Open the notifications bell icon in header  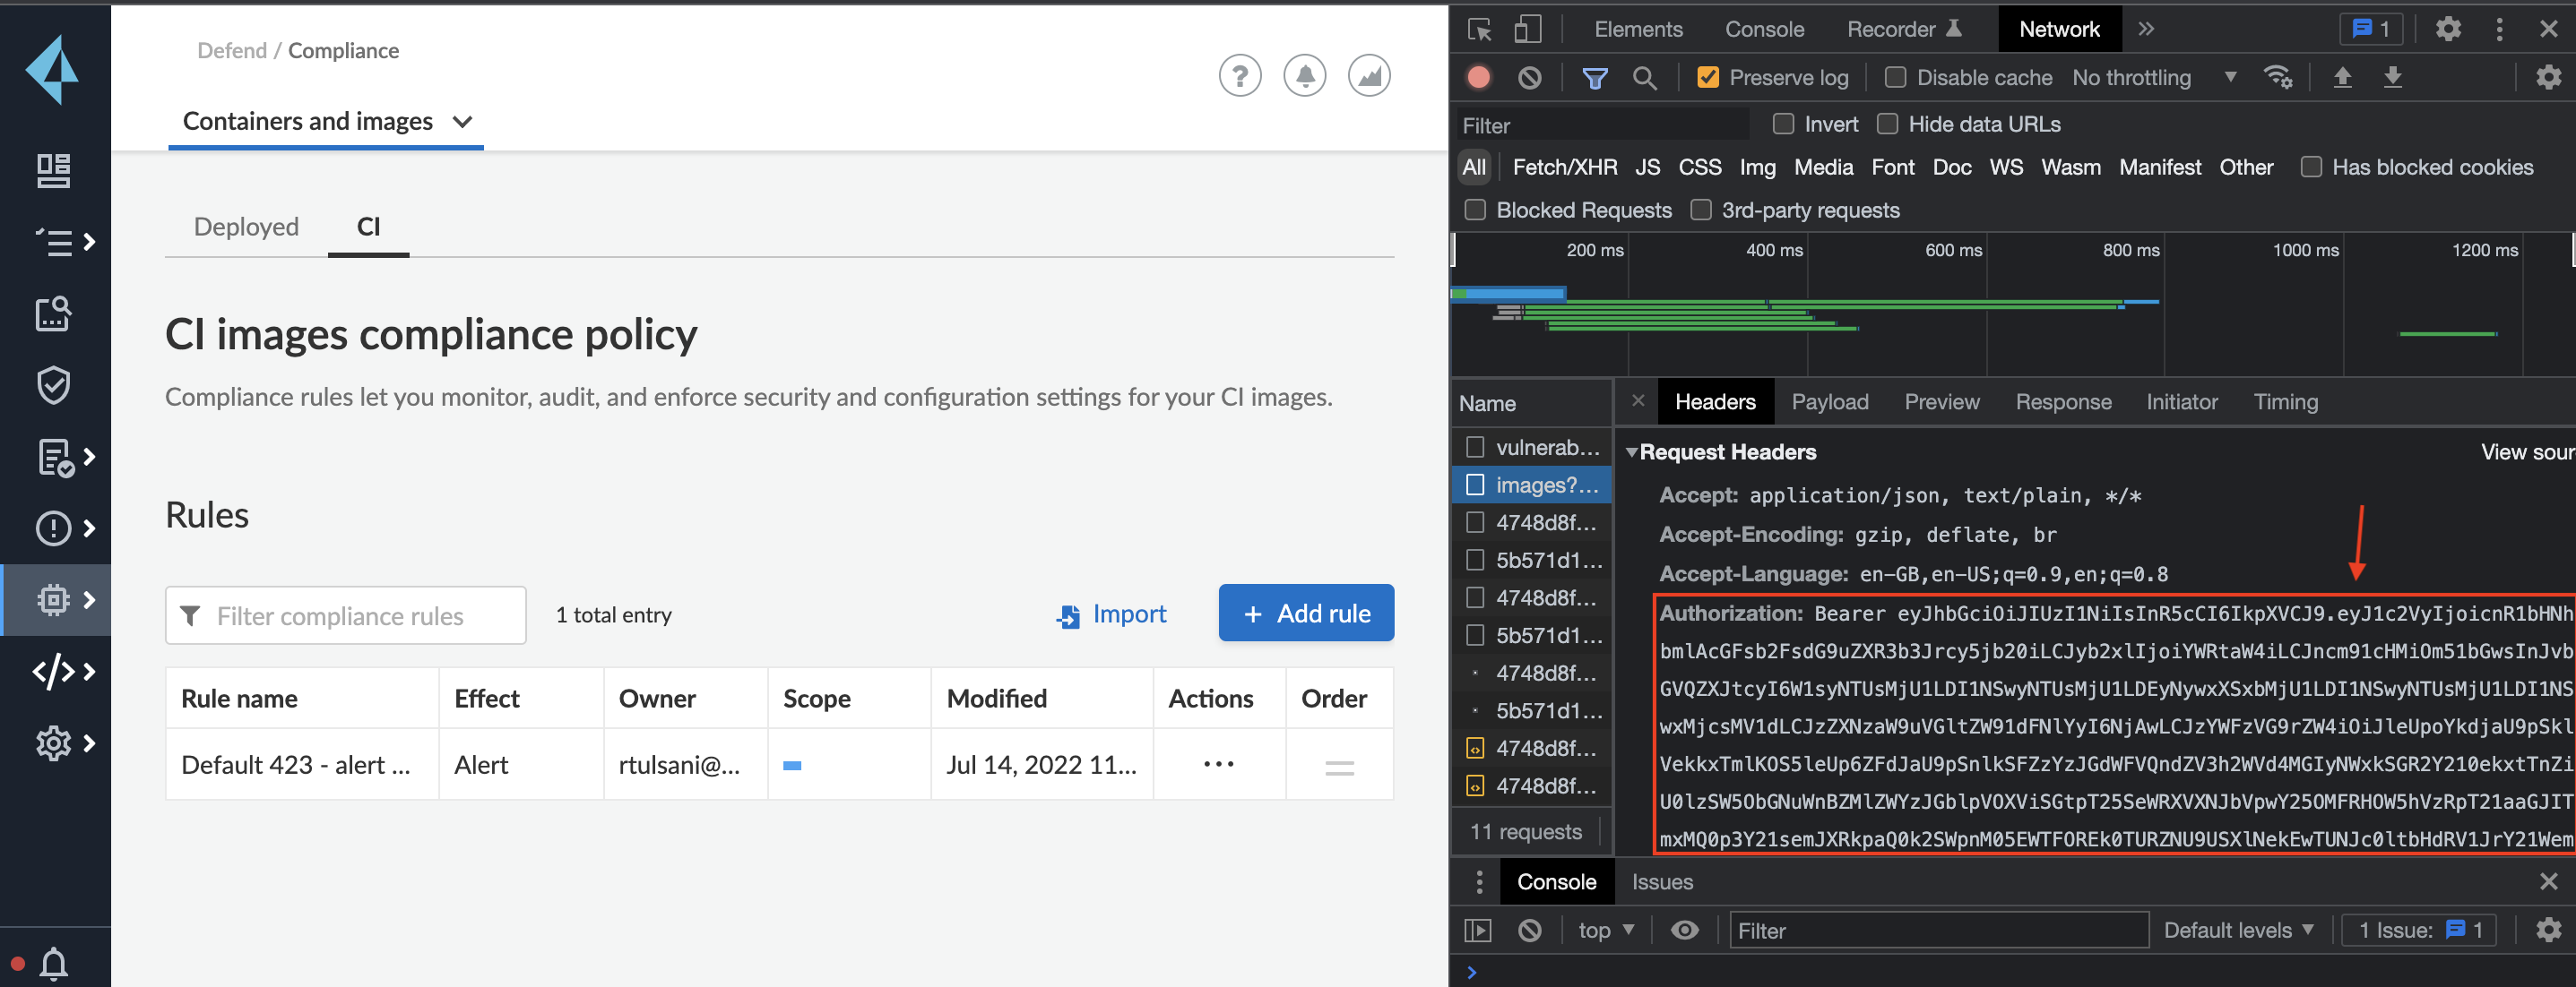pyautogui.click(x=1304, y=76)
